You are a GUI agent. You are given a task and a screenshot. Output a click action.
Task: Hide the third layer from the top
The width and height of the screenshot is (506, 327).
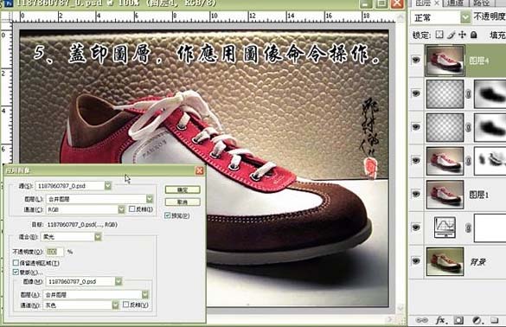point(416,127)
